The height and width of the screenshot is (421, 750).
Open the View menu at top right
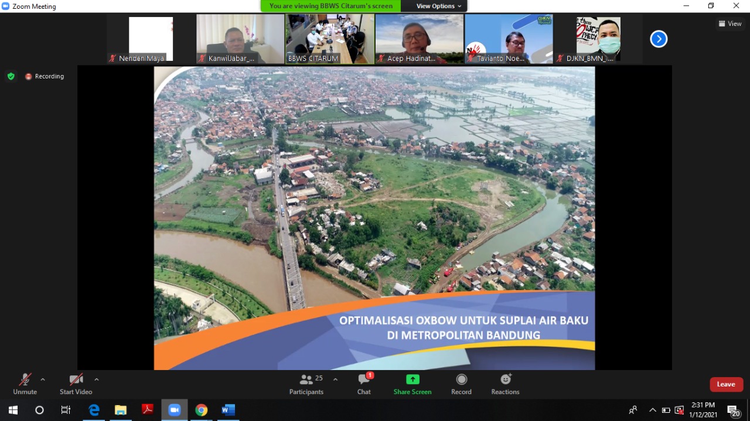coord(729,23)
